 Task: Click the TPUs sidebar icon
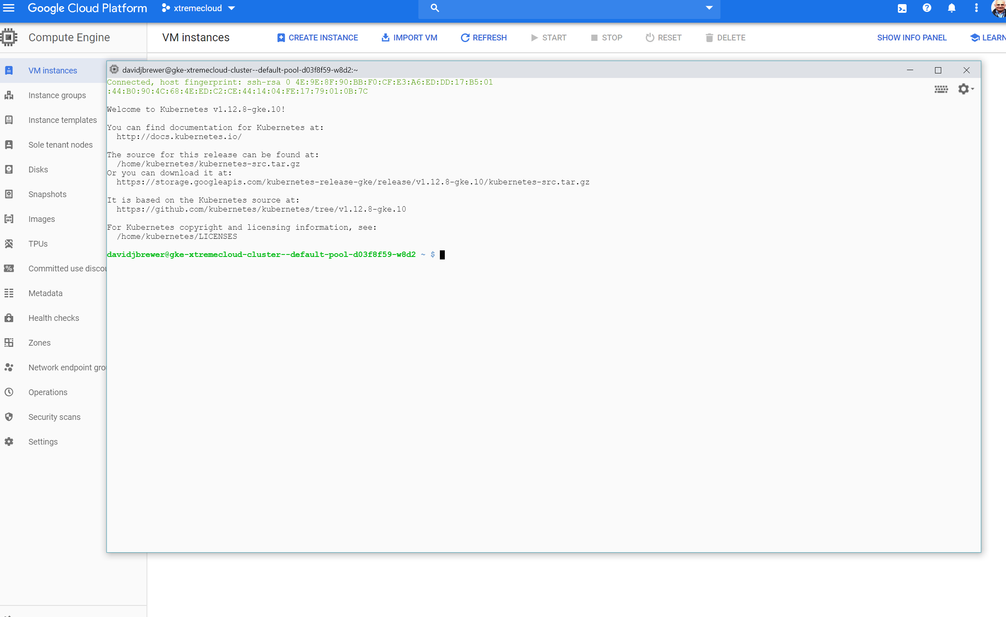(x=9, y=244)
